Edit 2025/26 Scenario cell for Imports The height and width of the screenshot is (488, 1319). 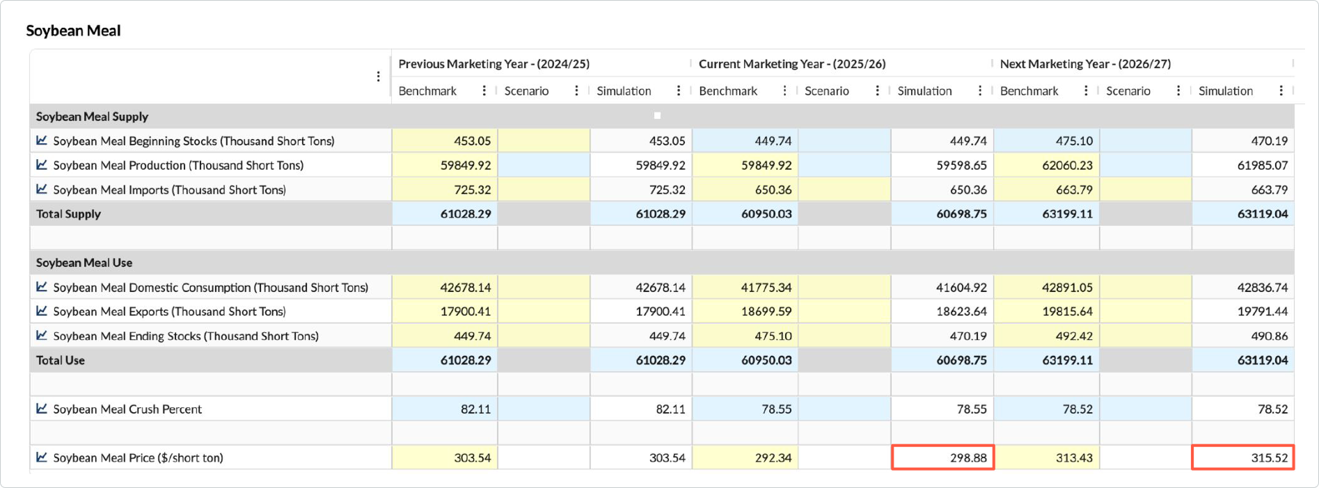(x=844, y=189)
